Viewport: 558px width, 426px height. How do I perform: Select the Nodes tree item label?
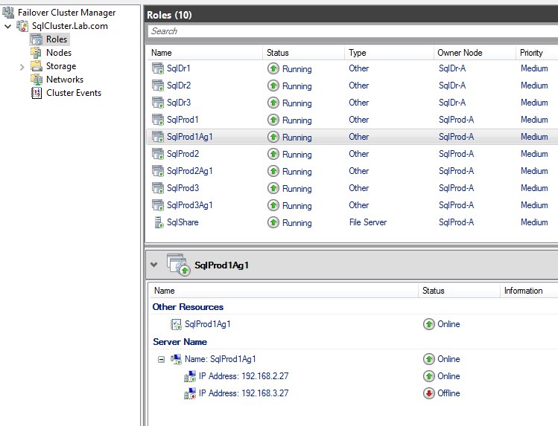click(59, 53)
